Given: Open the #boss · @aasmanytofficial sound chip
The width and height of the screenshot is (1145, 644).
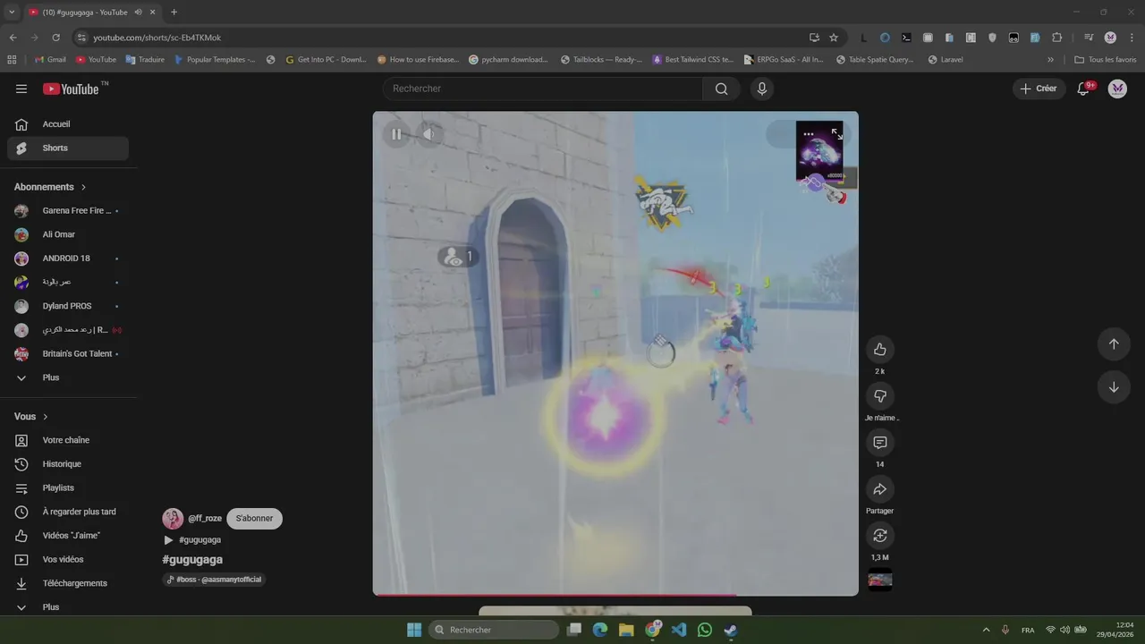Looking at the screenshot, I should click(214, 580).
